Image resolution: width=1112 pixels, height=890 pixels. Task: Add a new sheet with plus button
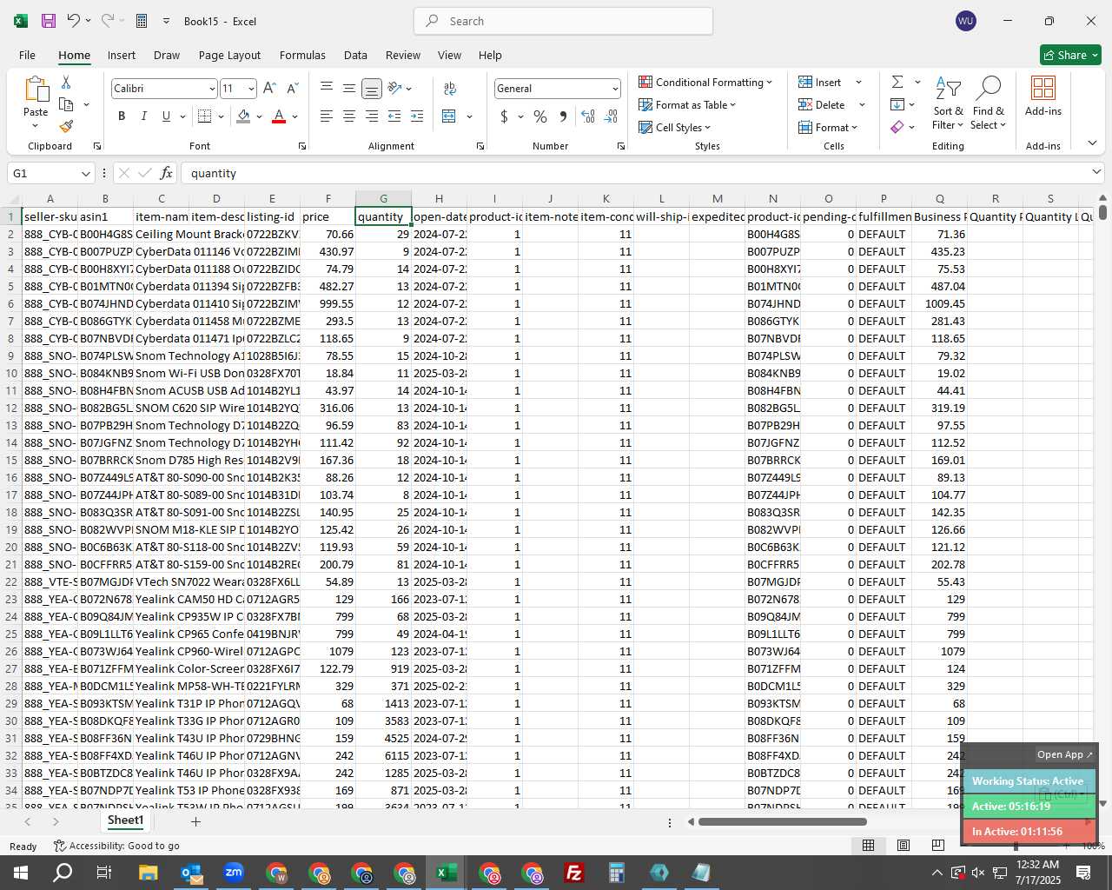pyautogui.click(x=195, y=821)
